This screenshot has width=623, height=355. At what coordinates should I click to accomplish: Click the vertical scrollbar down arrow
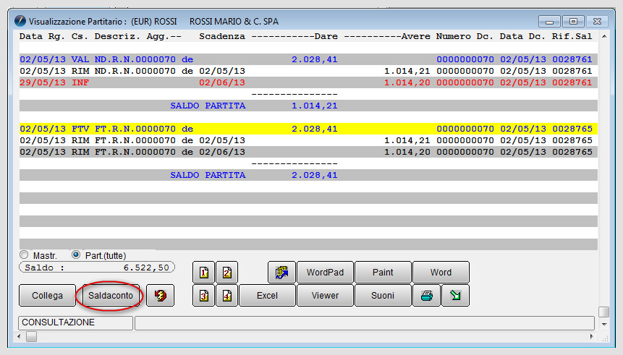tap(604, 325)
